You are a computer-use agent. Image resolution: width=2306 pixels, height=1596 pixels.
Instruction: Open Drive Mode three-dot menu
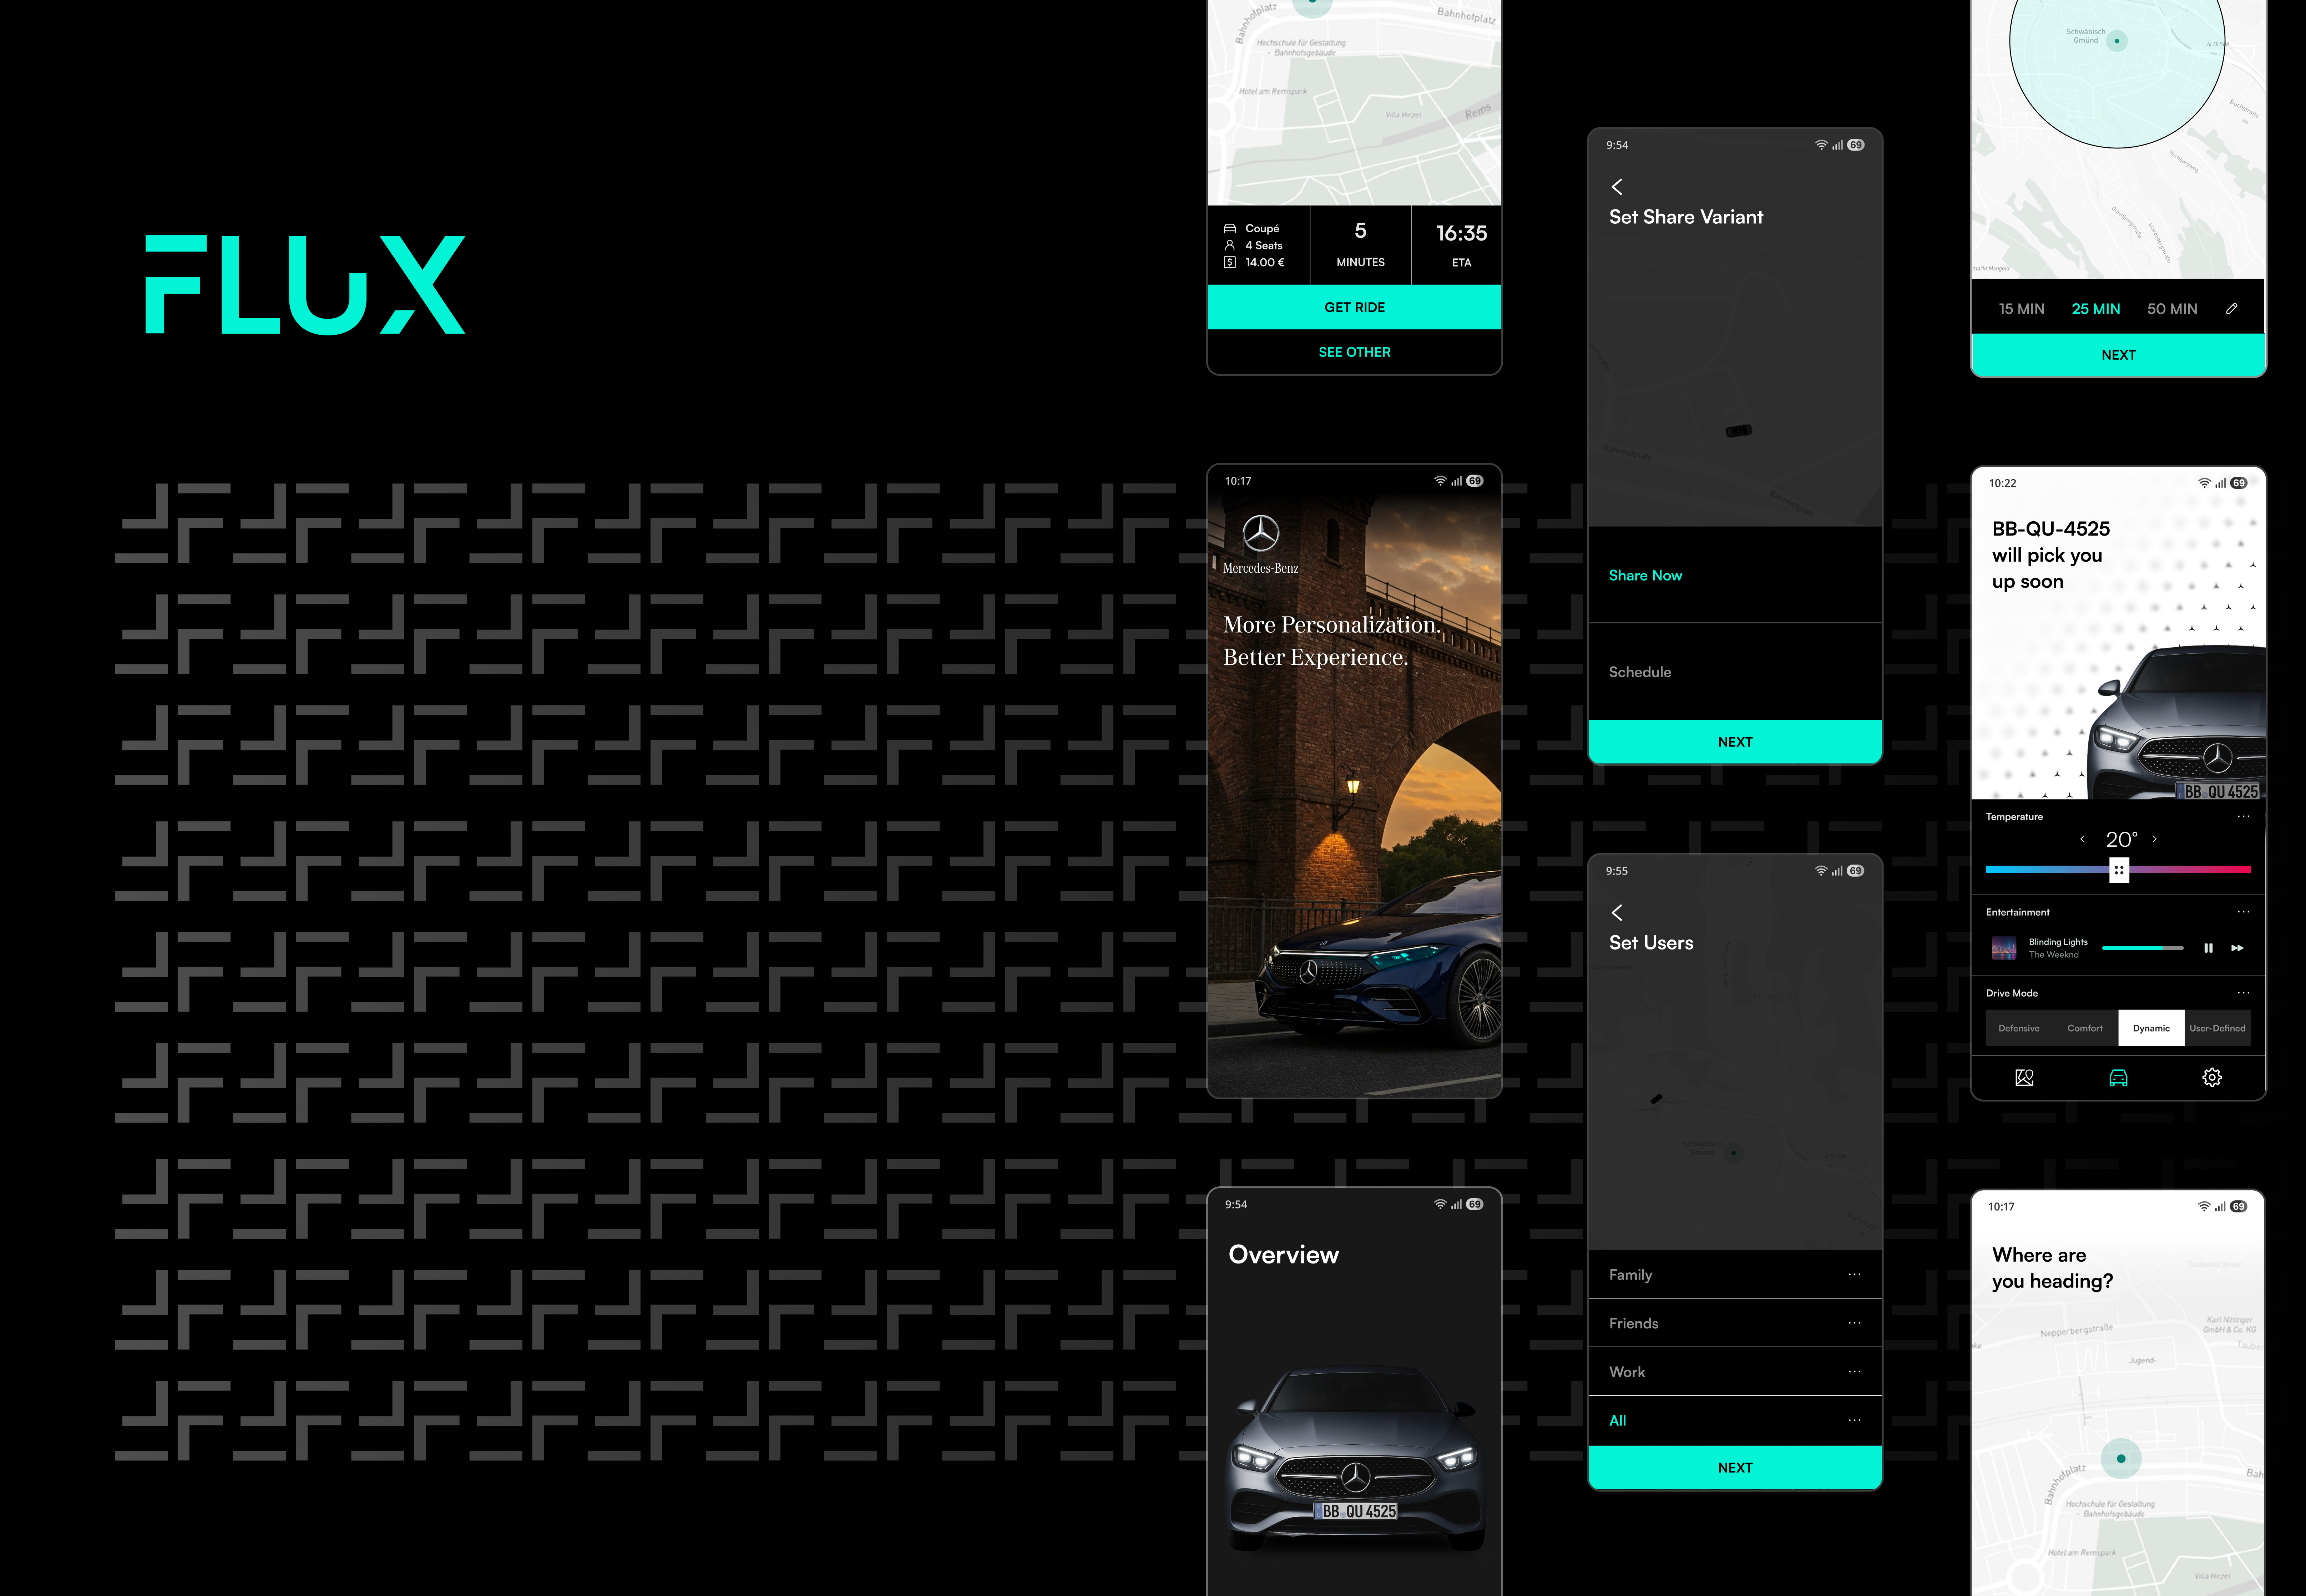(x=2243, y=993)
